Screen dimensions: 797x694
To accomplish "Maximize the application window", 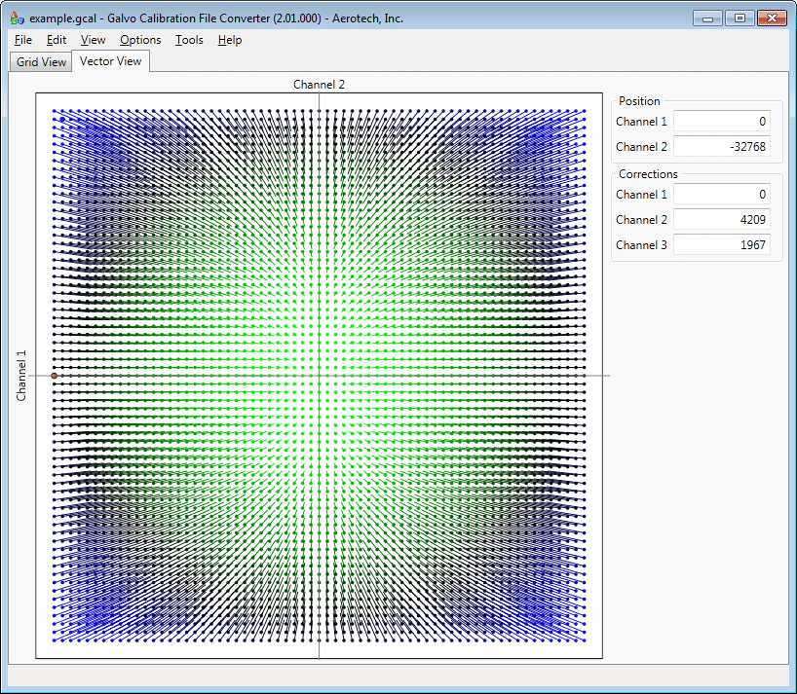I will point(740,18).
